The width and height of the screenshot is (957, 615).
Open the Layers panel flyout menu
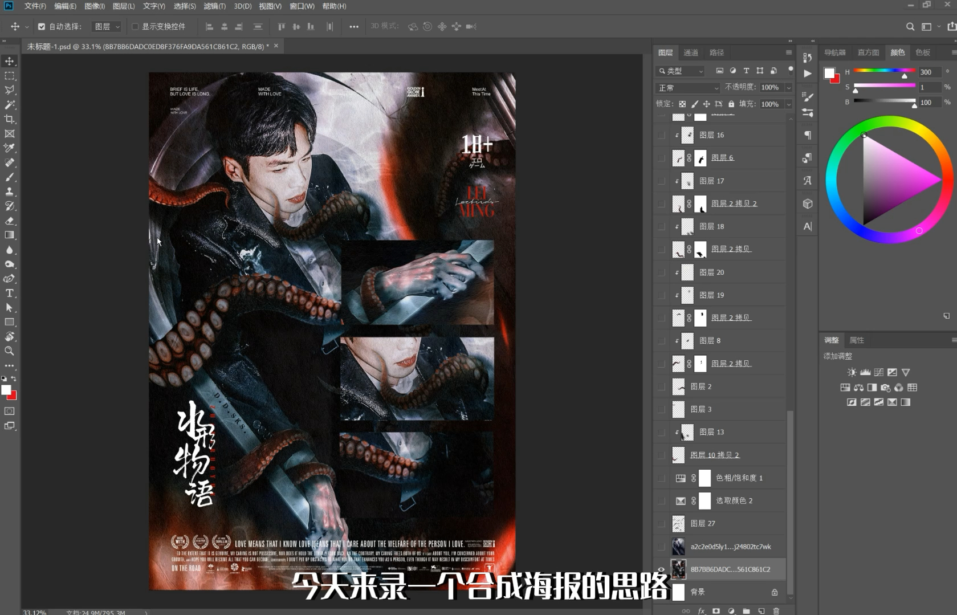(789, 52)
